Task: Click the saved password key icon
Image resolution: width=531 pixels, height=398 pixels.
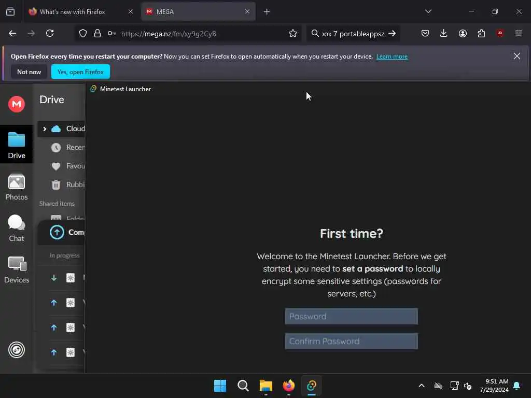Action: click(x=112, y=34)
